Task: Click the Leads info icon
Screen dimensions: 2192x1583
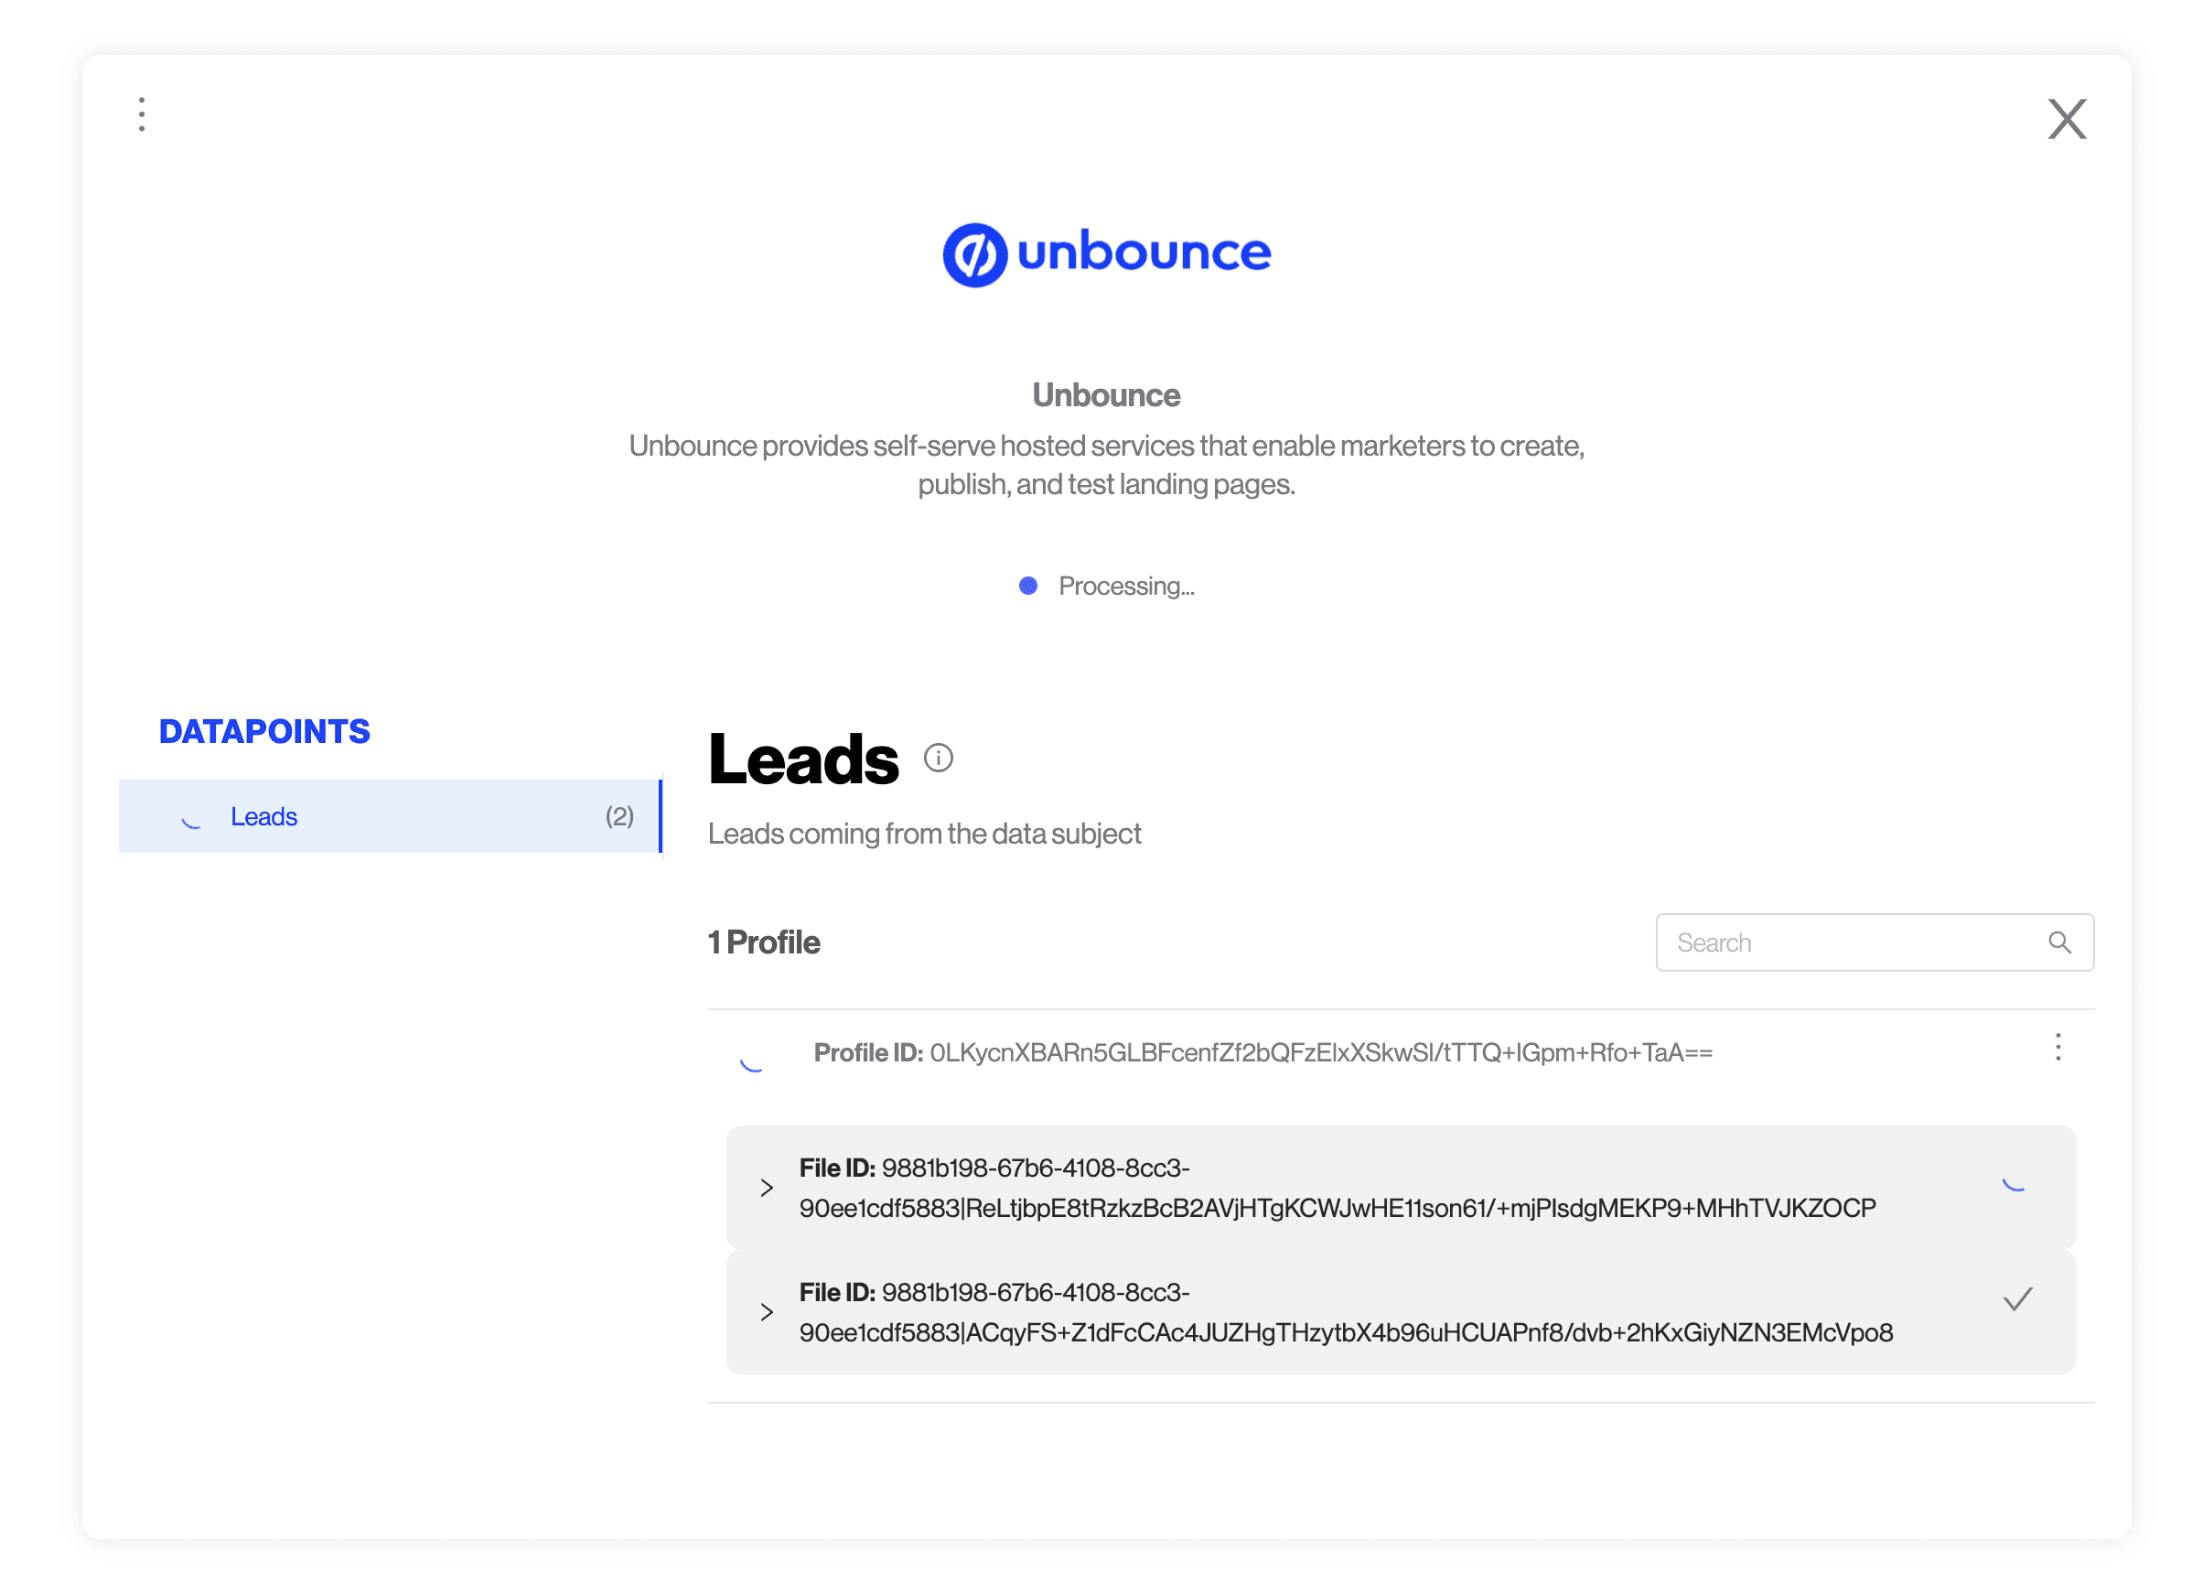Action: 938,758
